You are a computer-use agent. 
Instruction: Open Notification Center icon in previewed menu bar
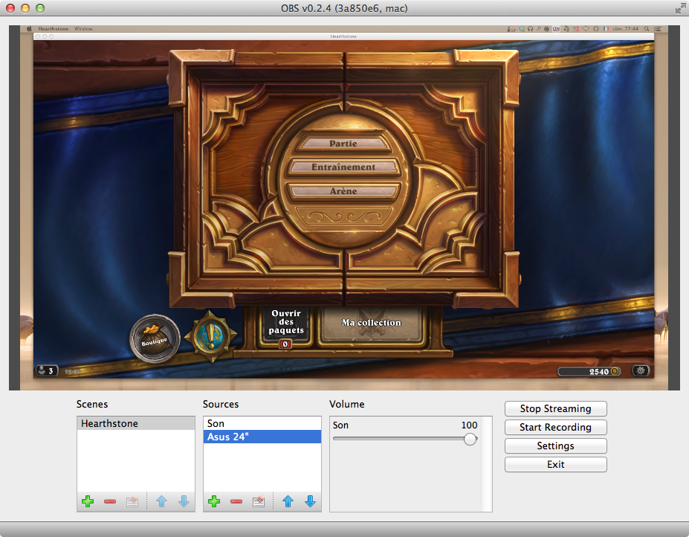658,29
